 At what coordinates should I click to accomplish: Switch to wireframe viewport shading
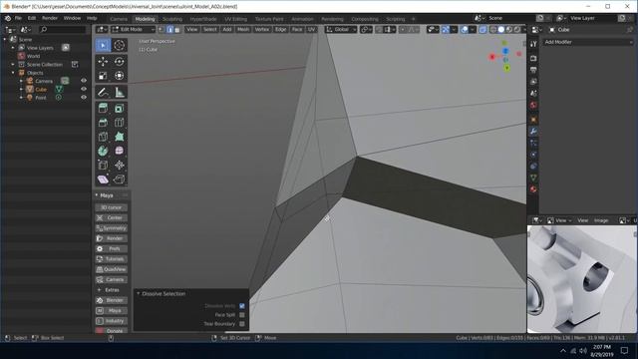tap(493, 29)
